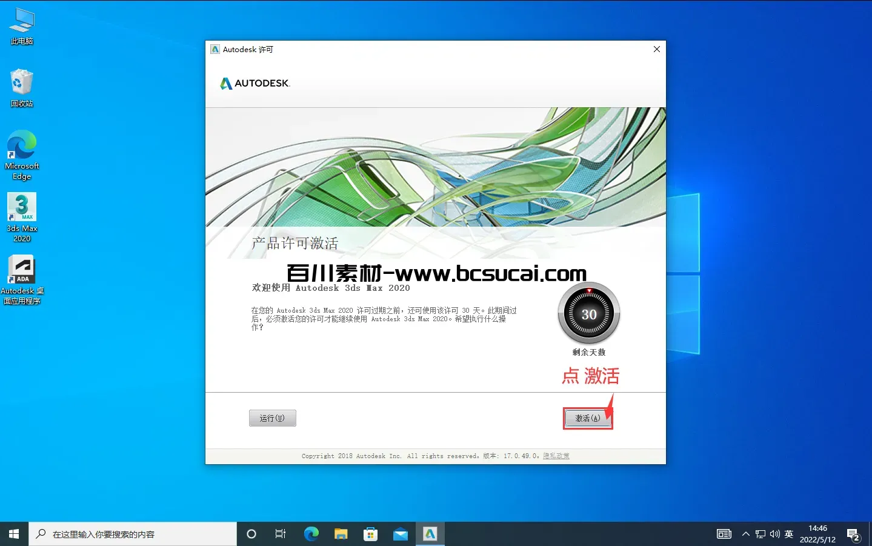The image size is (872, 546).
Task: Open the clock showing 14:46
Action: point(817,534)
